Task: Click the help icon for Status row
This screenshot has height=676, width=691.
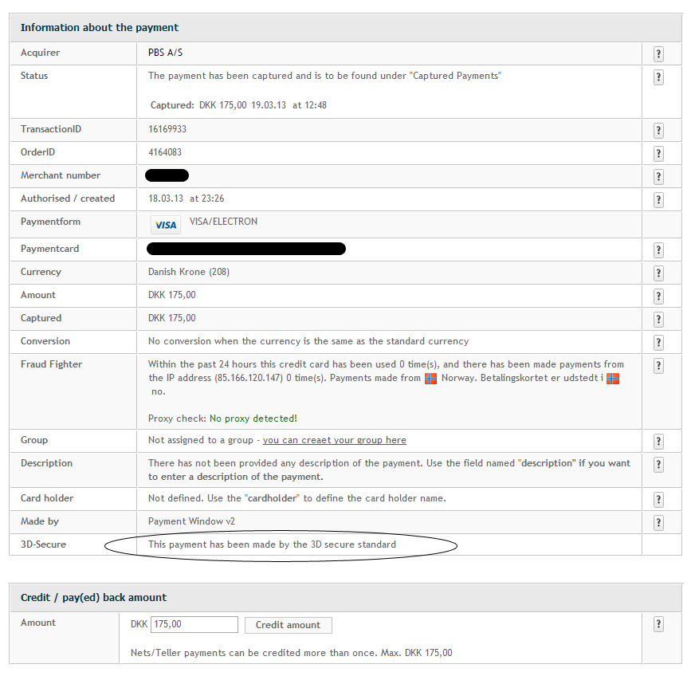Action: pyautogui.click(x=658, y=77)
